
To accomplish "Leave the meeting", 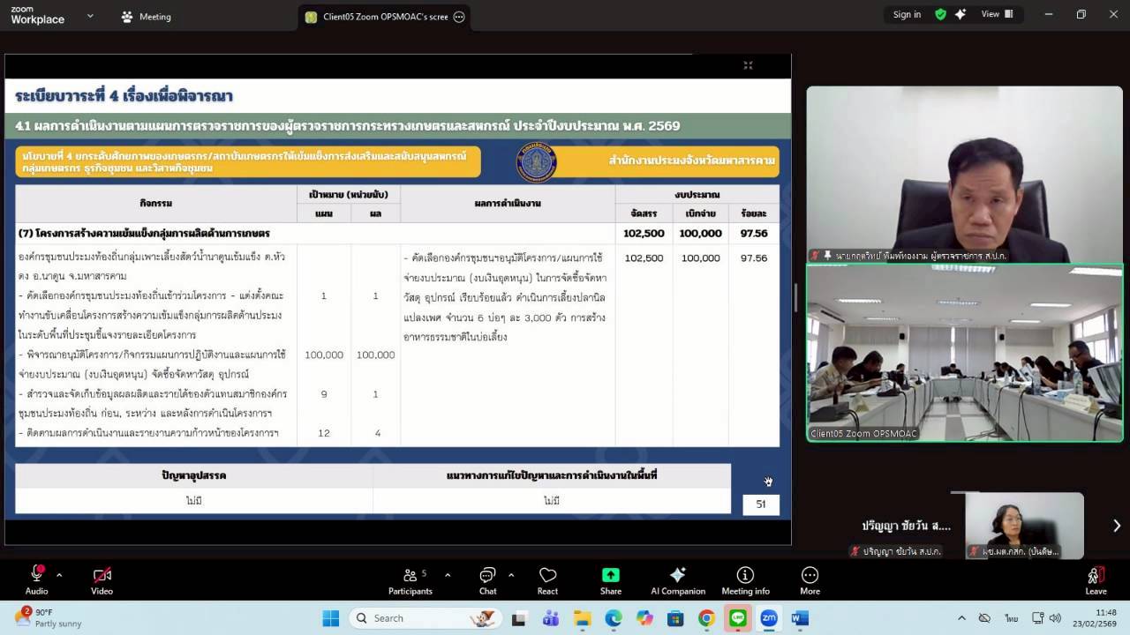I will tap(1096, 579).
